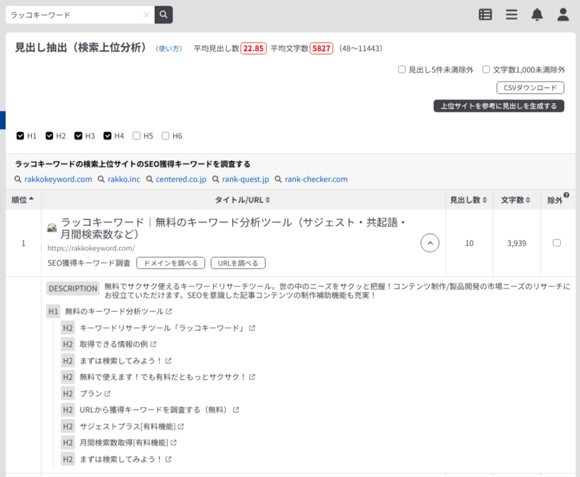
Task: Open notifications bell icon
Action: 537,15
